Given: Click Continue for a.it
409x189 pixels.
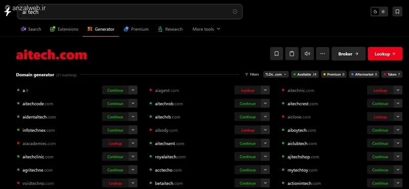Looking at the screenshot, I should pos(115,90).
